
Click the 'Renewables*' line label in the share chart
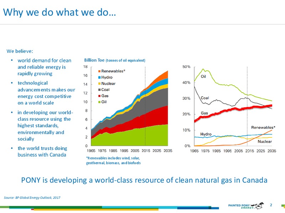[263, 127]
